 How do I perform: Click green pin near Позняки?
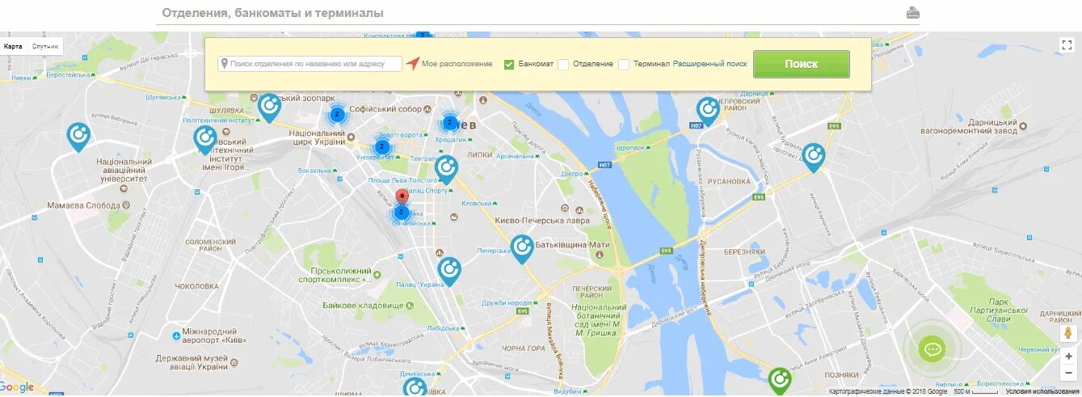coord(779,380)
